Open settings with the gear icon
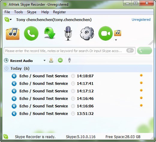156x142 pixels. tap(87, 33)
